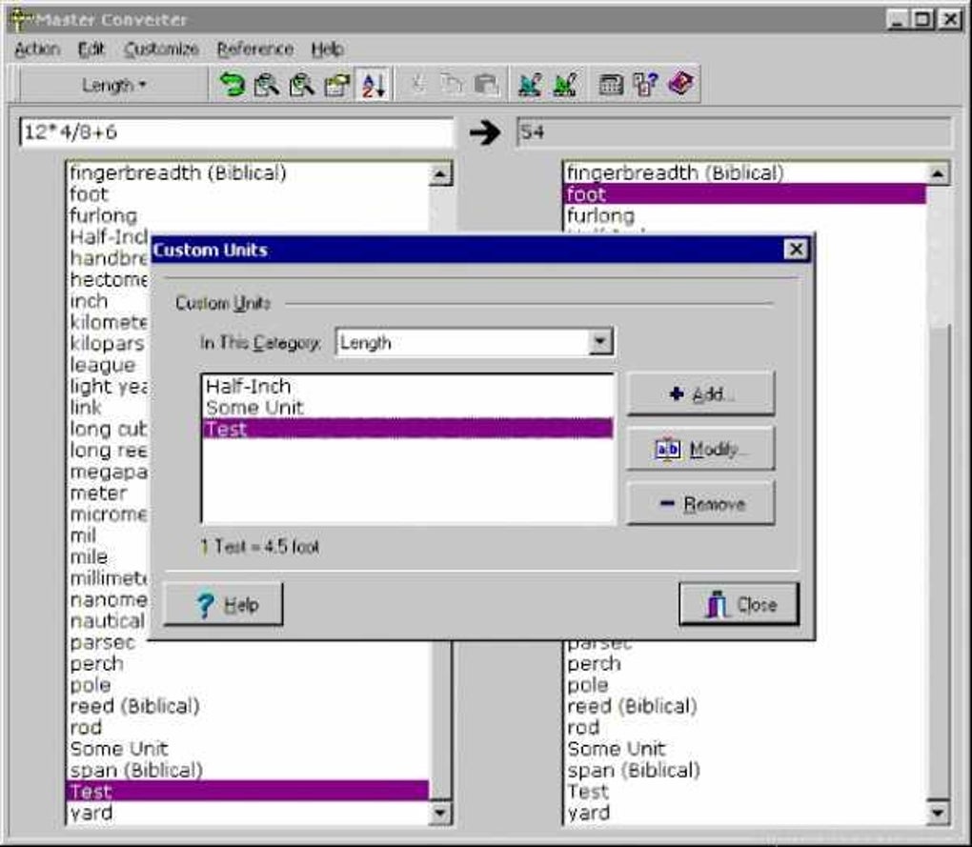Select Test in custom units dialog list

click(x=408, y=429)
